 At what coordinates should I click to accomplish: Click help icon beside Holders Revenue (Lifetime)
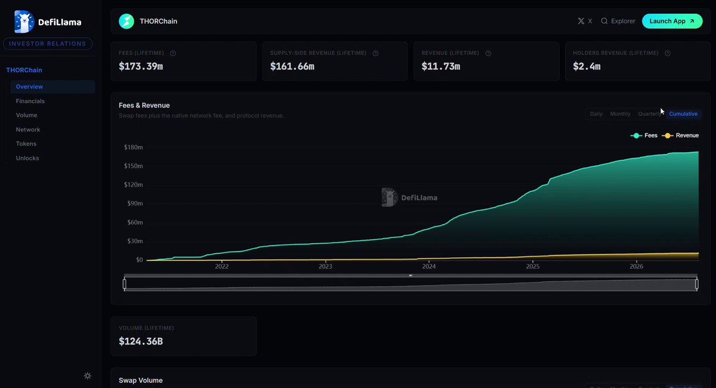pyautogui.click(x=668, y=53)
